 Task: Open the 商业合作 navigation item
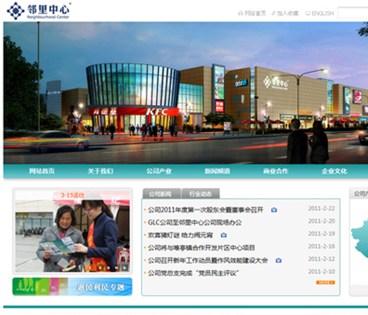tap(276, 171)
